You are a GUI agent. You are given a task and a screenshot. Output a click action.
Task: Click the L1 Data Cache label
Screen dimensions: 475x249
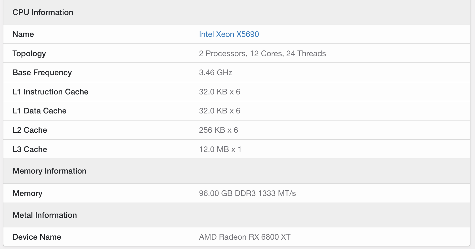coord(39,111)
